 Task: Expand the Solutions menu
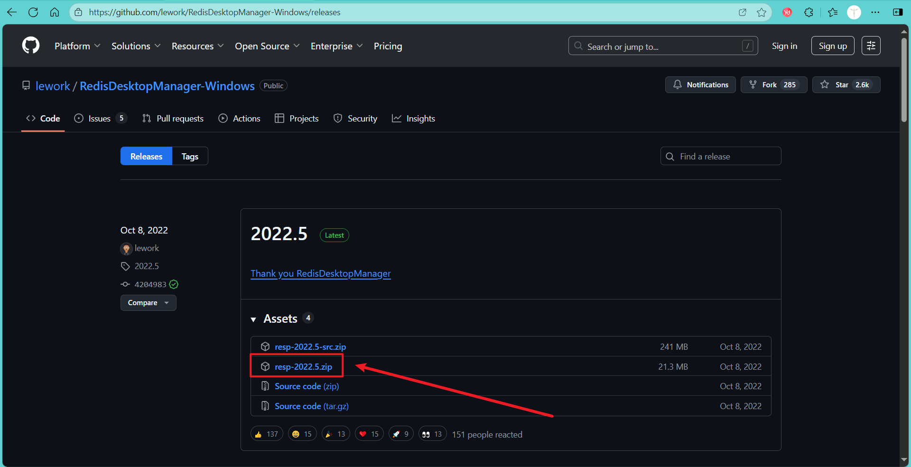[x=136, y=46]
